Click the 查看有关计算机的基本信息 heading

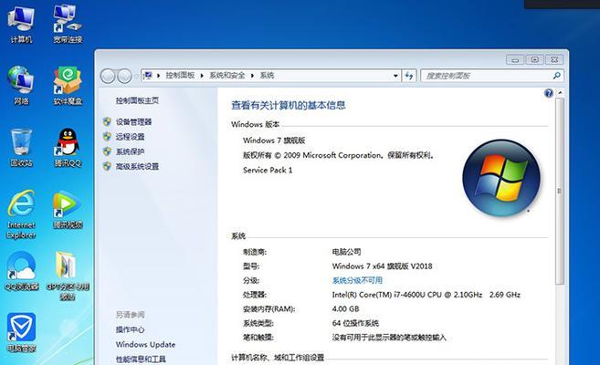[289, 106]
